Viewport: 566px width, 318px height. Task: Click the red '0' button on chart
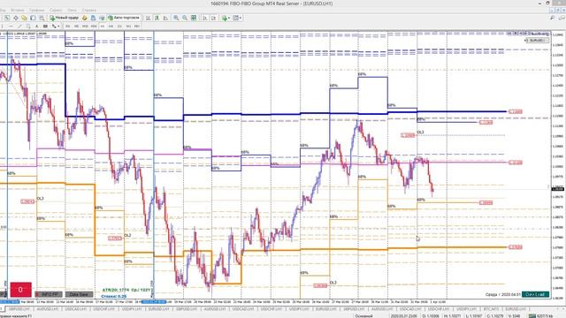tap(20, 289)
